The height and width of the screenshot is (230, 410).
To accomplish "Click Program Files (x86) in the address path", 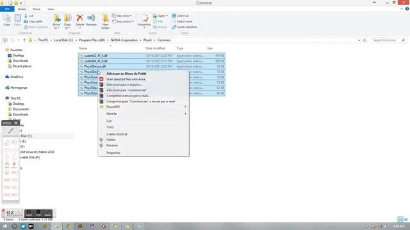I will click(92, 40).
